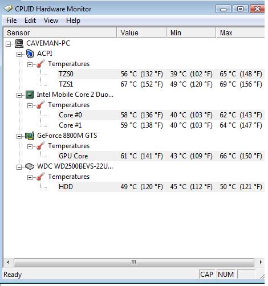Click the ACPI shield icon
The width and height of the screenshot is (268, 286).
30,54
